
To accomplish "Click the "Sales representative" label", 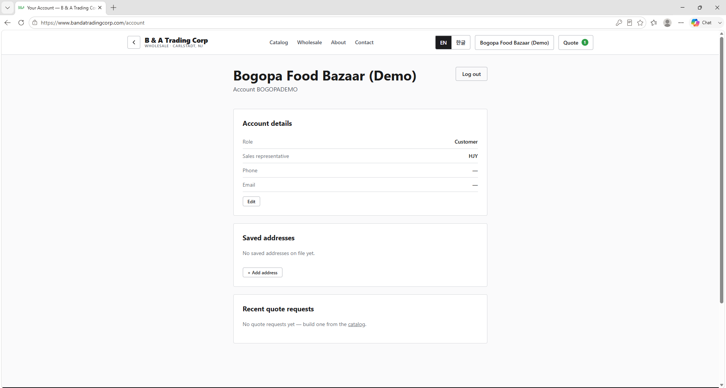I will point(266,156).
